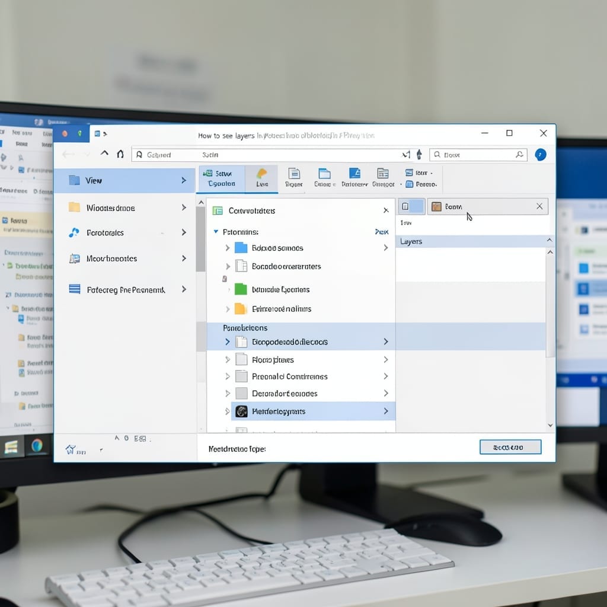
Task: Click the Mcovrboeotes image icon
Action: [74, 258]
